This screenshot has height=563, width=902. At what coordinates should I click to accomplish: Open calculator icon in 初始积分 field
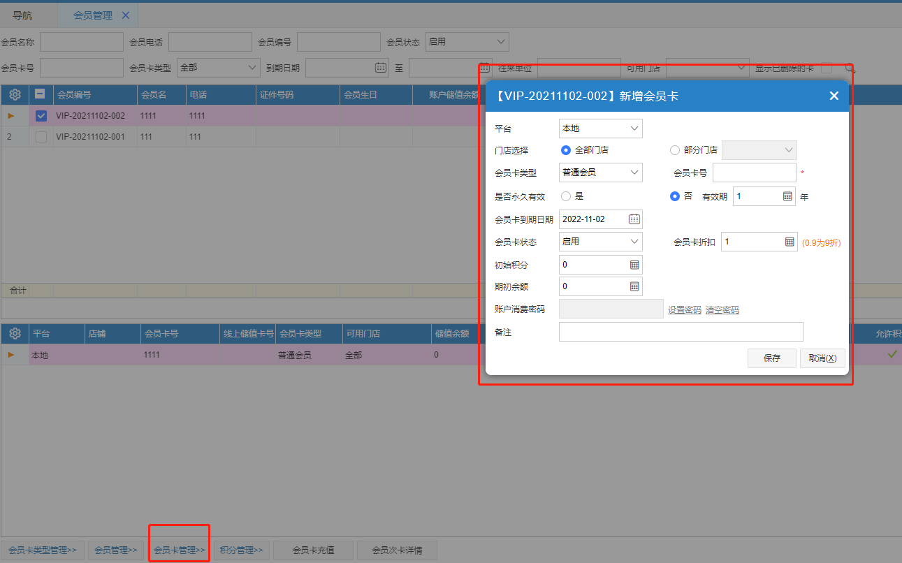pos(634,265)
